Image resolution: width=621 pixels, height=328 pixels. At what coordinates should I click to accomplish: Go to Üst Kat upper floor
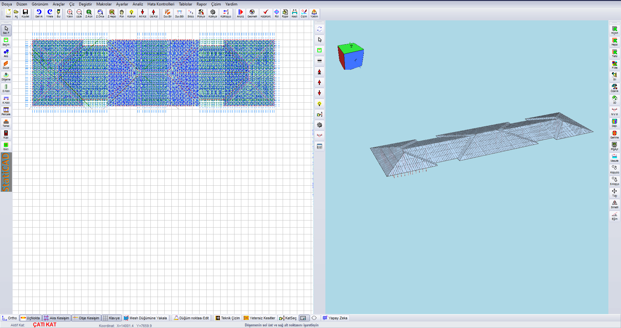pyautogui.click(x=153, y=14)
